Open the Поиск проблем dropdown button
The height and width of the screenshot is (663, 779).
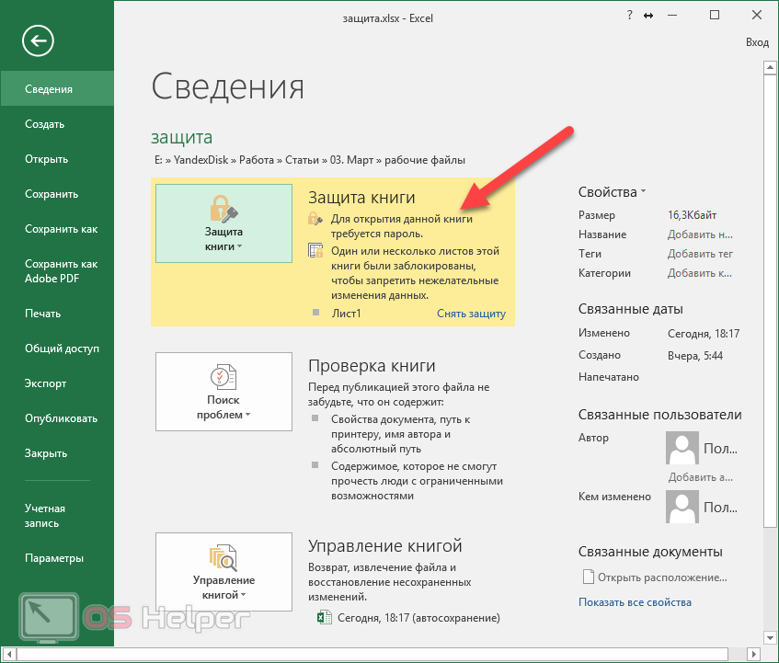click(223, 392)
